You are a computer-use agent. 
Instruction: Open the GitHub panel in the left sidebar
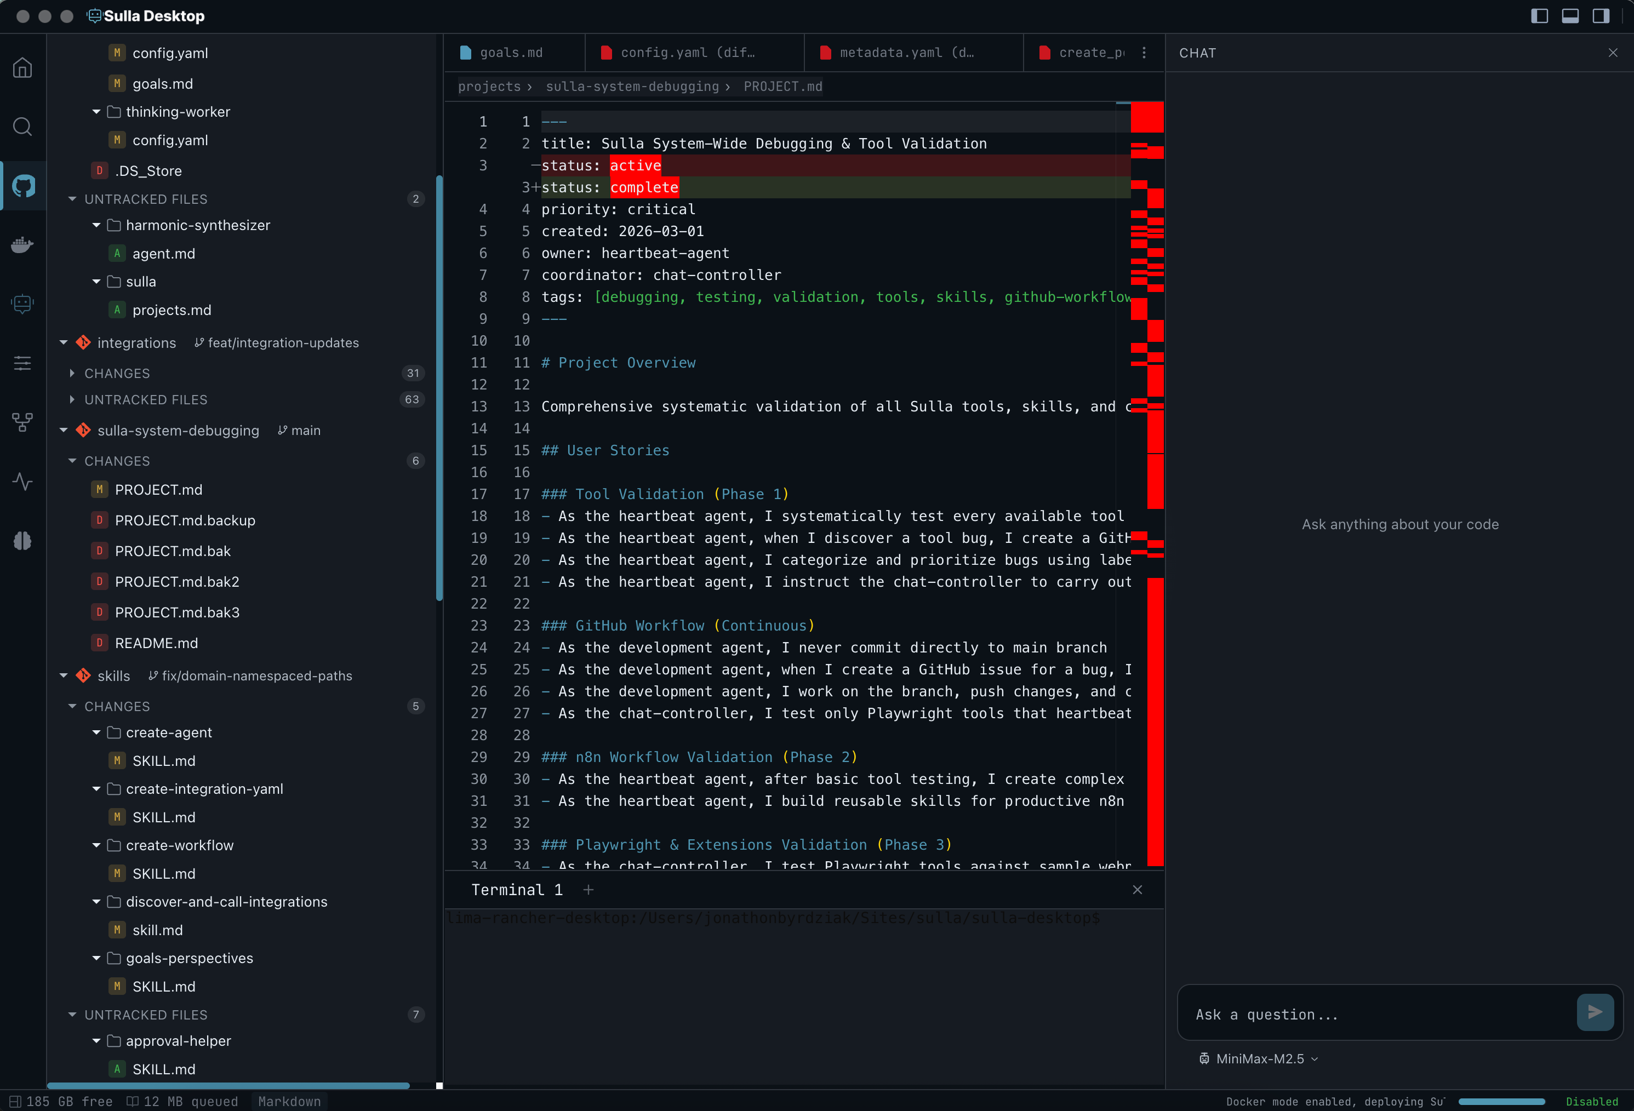(22, 186)
